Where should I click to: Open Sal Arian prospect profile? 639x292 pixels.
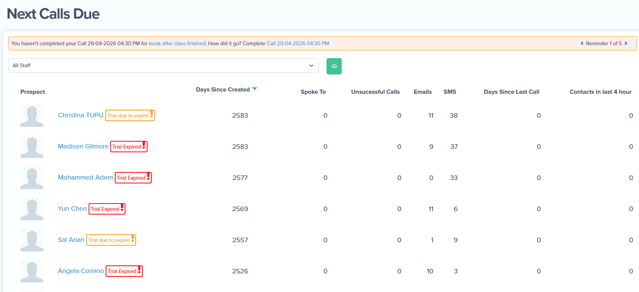pos(71,240)
